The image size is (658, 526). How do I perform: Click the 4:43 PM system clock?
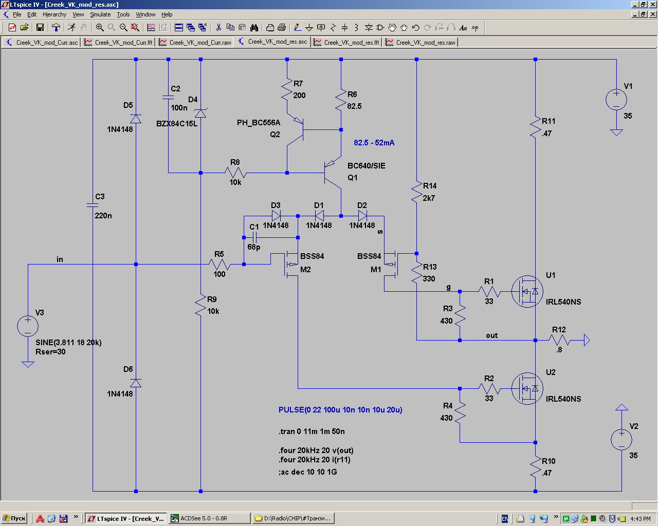click(641, 519)
